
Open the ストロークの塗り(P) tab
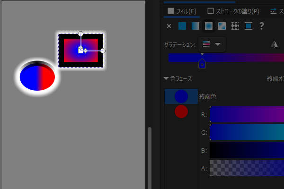tap(233, 11)
